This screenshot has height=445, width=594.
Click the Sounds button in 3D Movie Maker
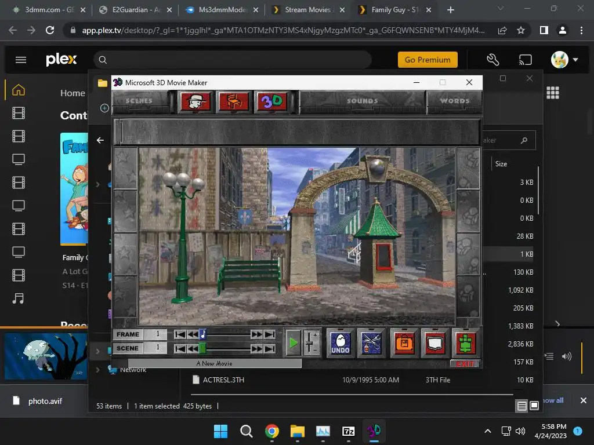tap(362, 101)
